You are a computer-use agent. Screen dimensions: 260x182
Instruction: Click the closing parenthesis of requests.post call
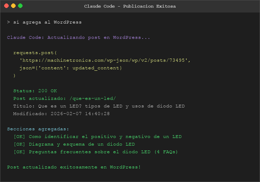[x=14, y=76]
